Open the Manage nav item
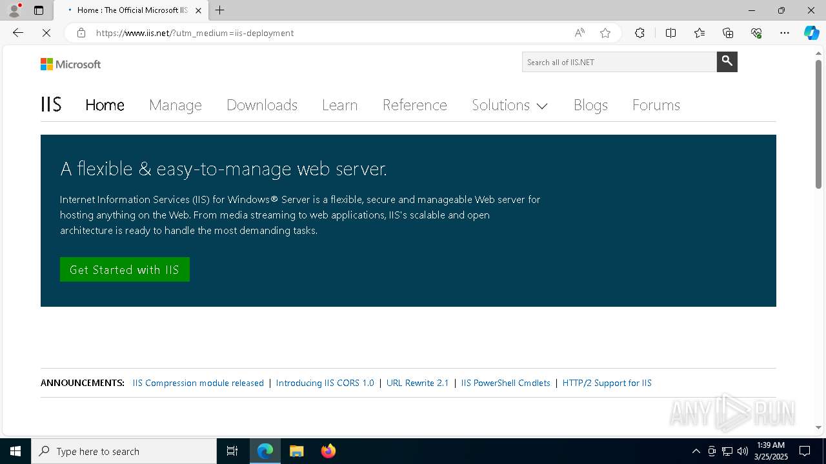The width and height of the screenshot is (826, 464). coord(176,105)
